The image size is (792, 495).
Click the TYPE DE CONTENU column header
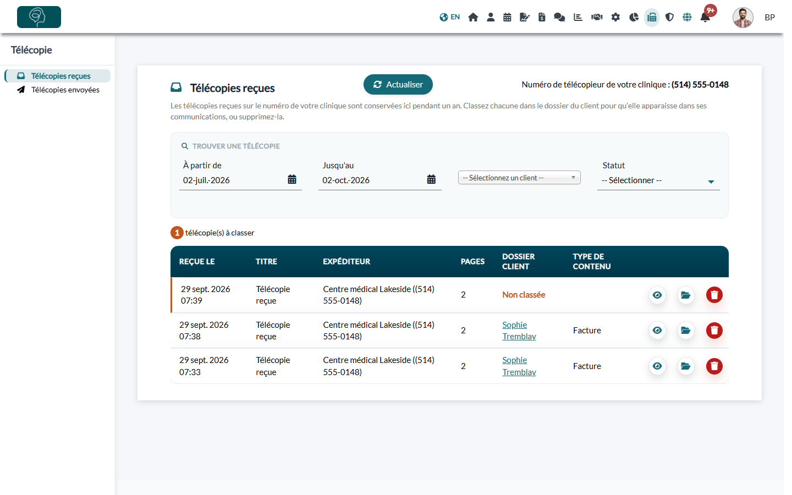pos(592,262)
